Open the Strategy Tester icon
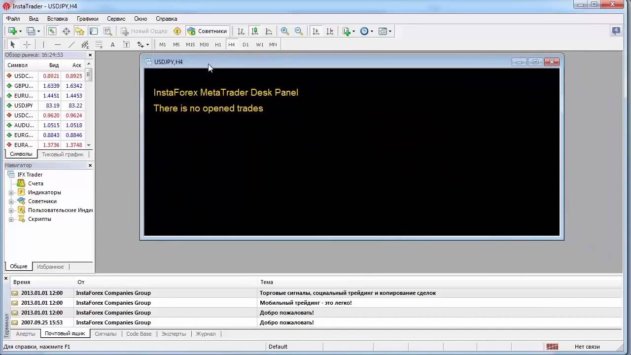631x355 pixels. (x=107, y=31)
